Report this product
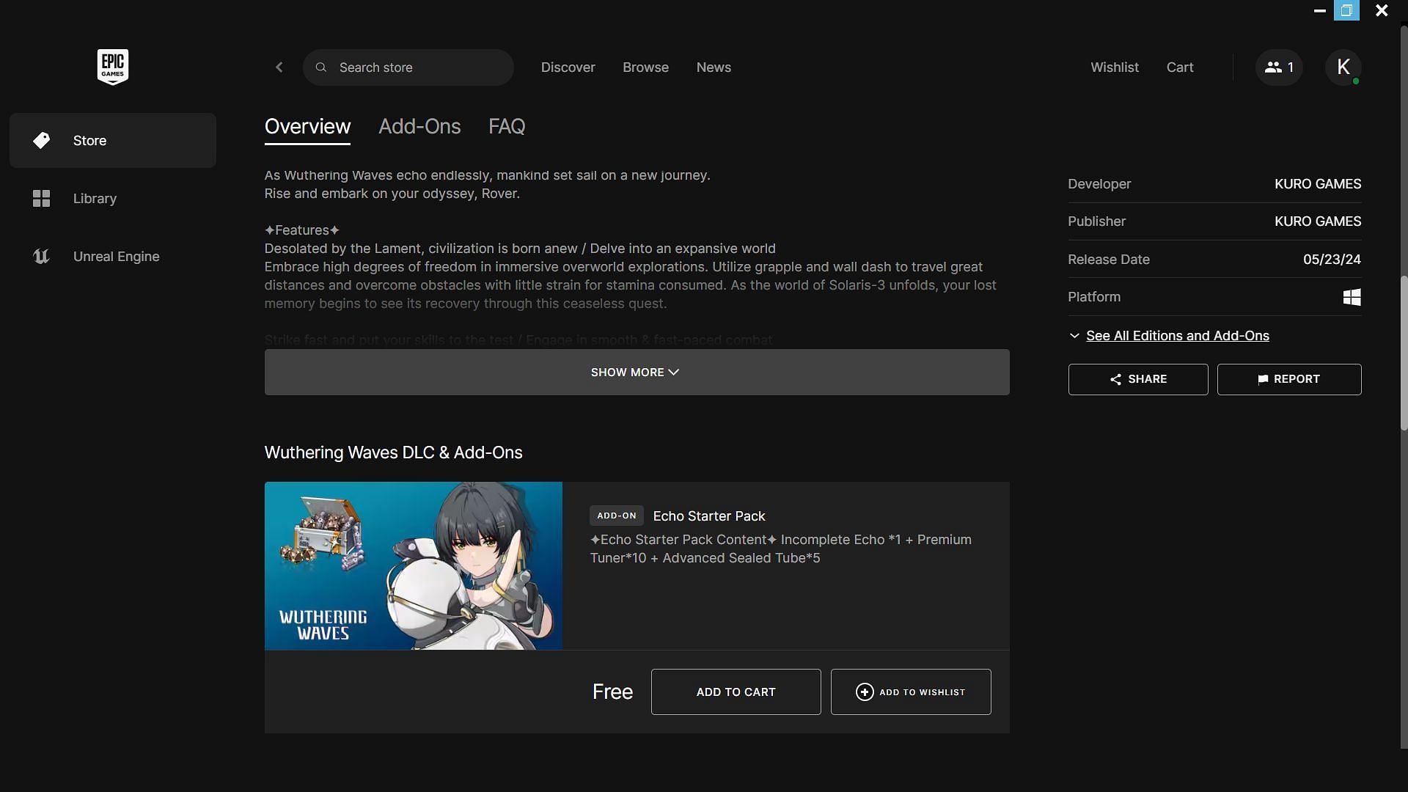 (x=1288, y=379)
